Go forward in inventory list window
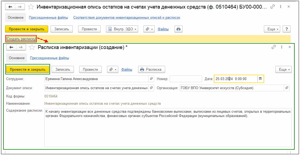 click(x=20, y=7)
